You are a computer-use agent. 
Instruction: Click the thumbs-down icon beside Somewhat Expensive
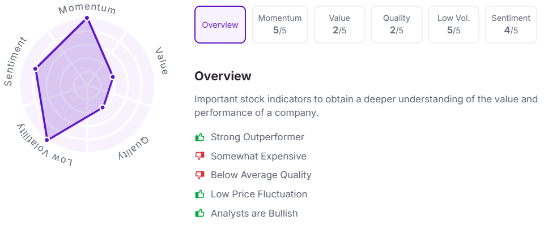[x=199, y=156]
